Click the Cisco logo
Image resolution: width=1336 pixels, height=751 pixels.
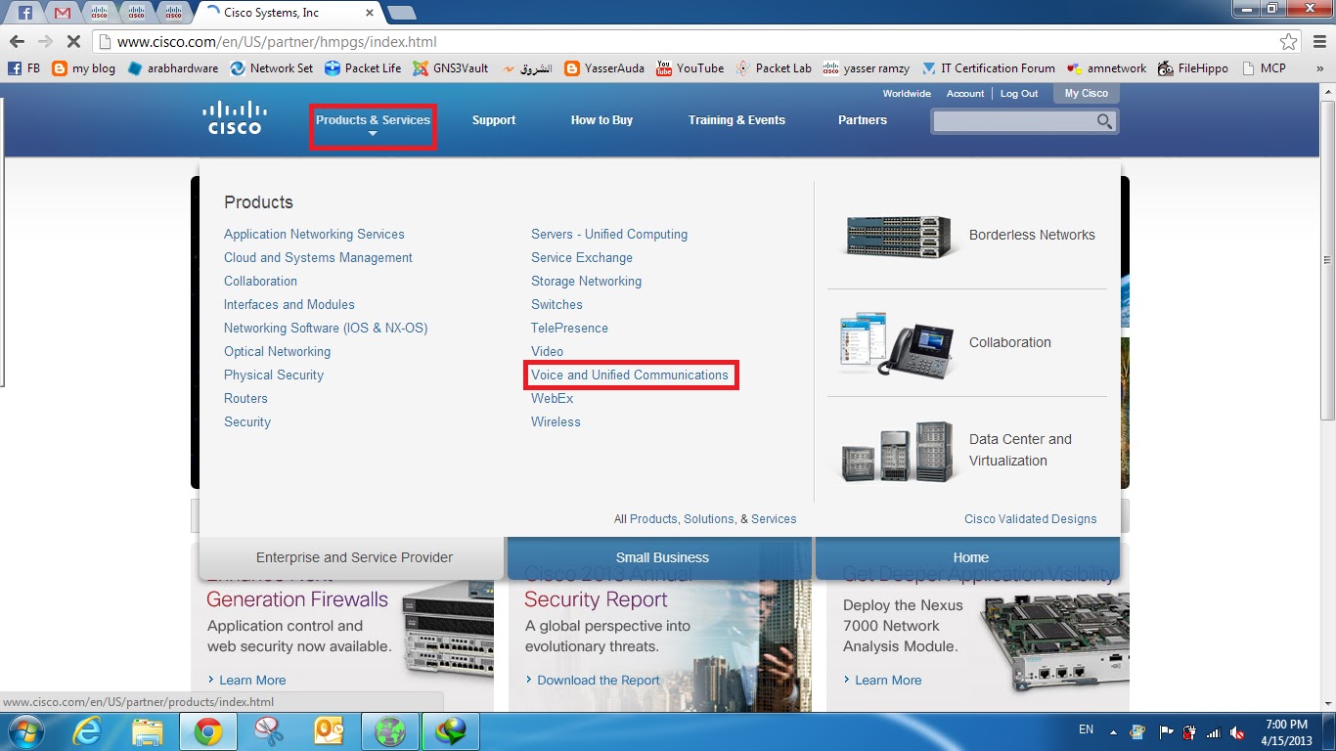coord(233,118)
